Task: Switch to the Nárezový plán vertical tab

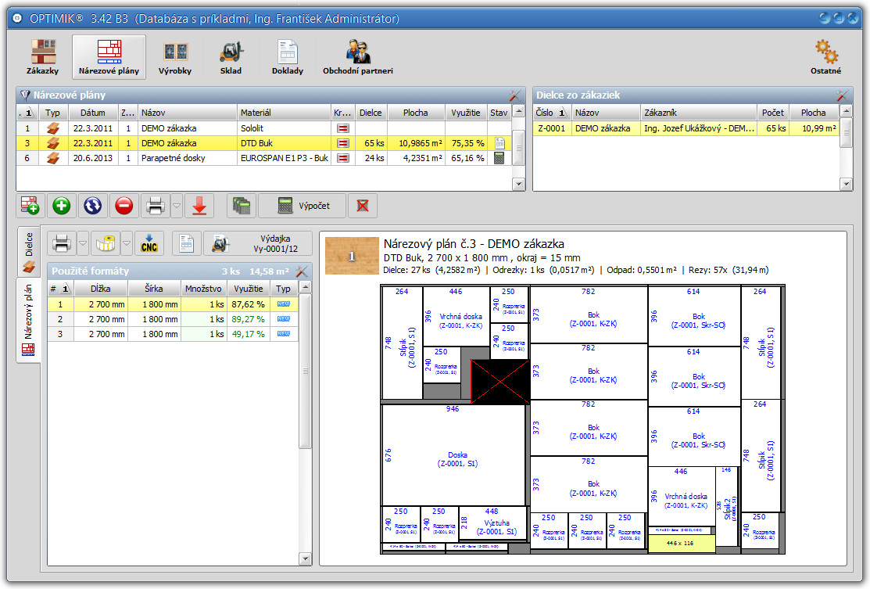Action: (x=29, y=319)
